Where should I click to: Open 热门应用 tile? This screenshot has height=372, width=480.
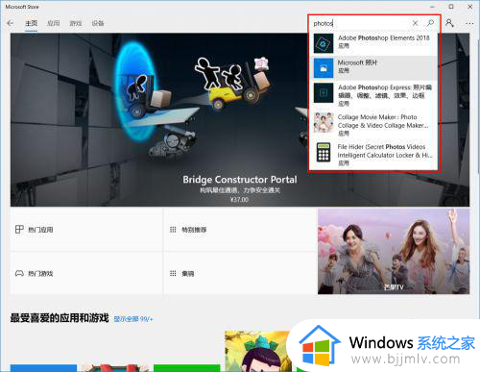(86, 230)
